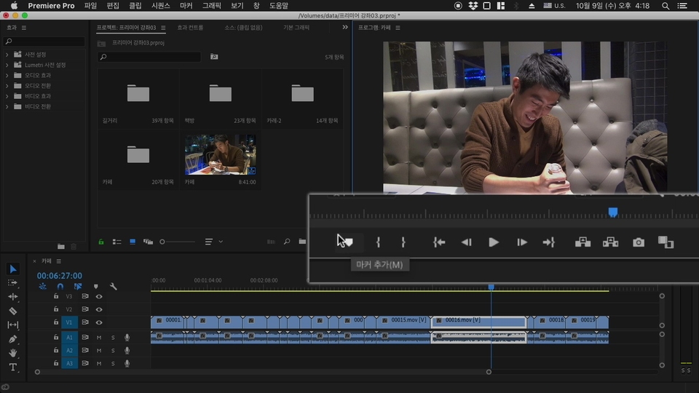Viewport: 699px width, 393px height.
Task: Enable voice-over record on A3
Action: click(127, 363)
